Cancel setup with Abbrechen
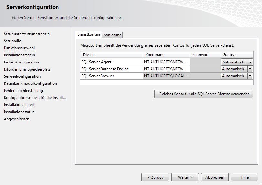The height and width of the screenshot is (185, 262). 215,177
